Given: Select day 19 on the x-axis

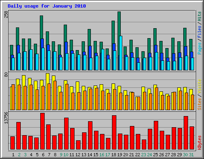Looking at the screenshot, I should 120,155.
